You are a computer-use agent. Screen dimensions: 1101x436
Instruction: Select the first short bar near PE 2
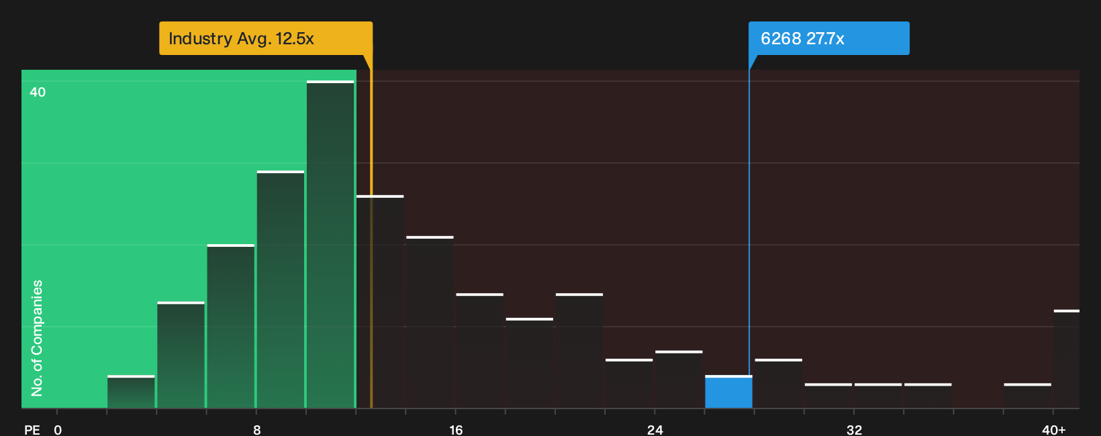point(131,392)
